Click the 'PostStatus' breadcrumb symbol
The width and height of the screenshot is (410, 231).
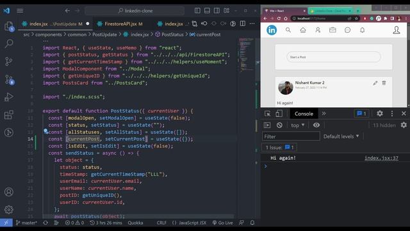click(172, 35)
